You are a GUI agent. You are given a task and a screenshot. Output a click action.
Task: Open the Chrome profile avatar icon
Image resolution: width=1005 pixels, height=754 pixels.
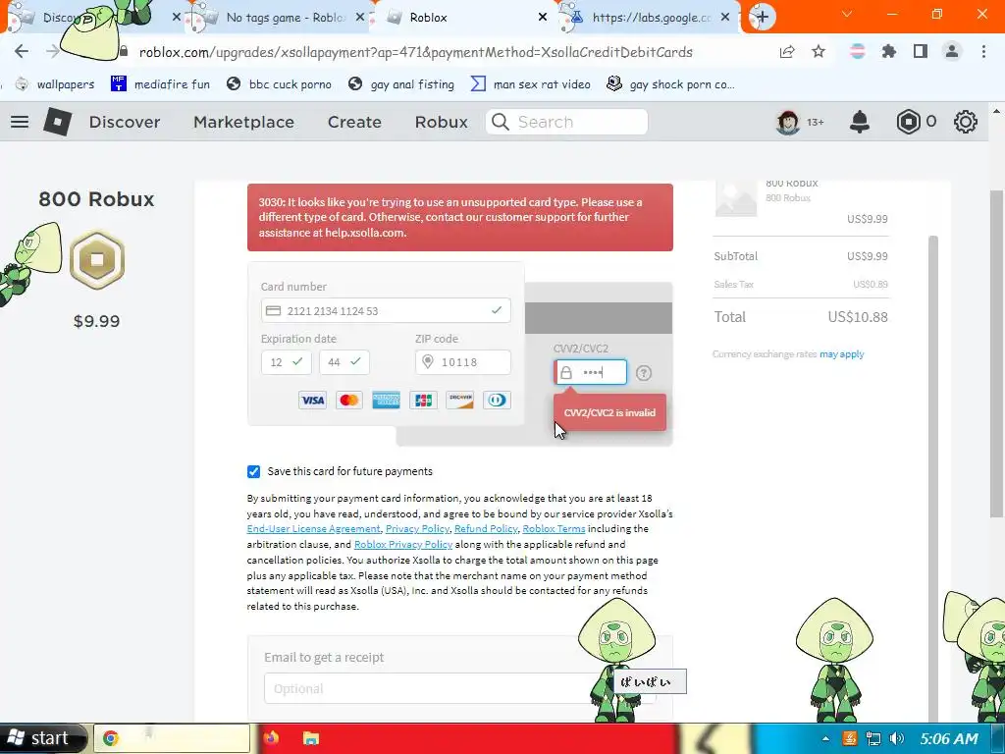pyautogui.click(x=952, y=51)
